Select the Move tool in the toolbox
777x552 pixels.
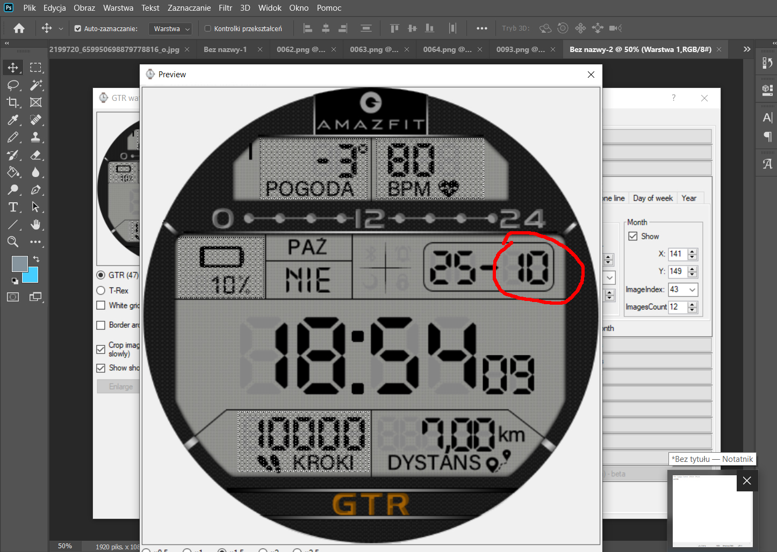[13, 68]
